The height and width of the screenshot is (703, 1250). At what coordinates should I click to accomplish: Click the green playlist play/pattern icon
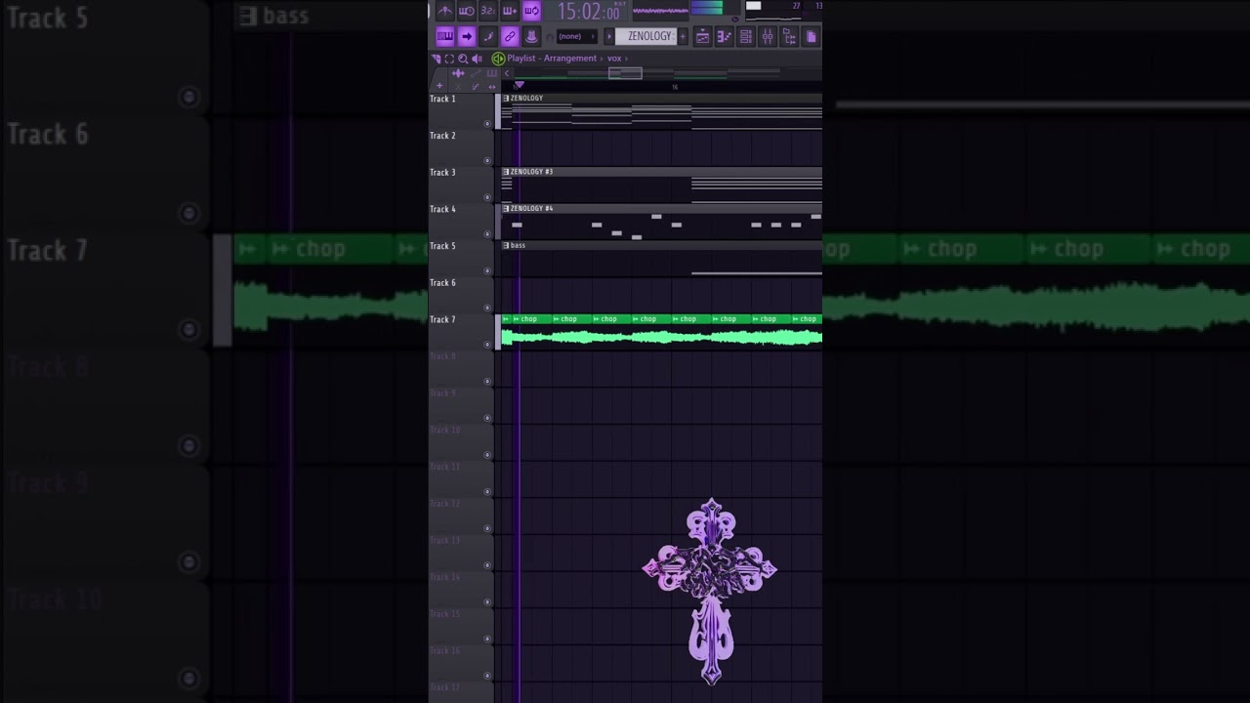tap(498, 59)
